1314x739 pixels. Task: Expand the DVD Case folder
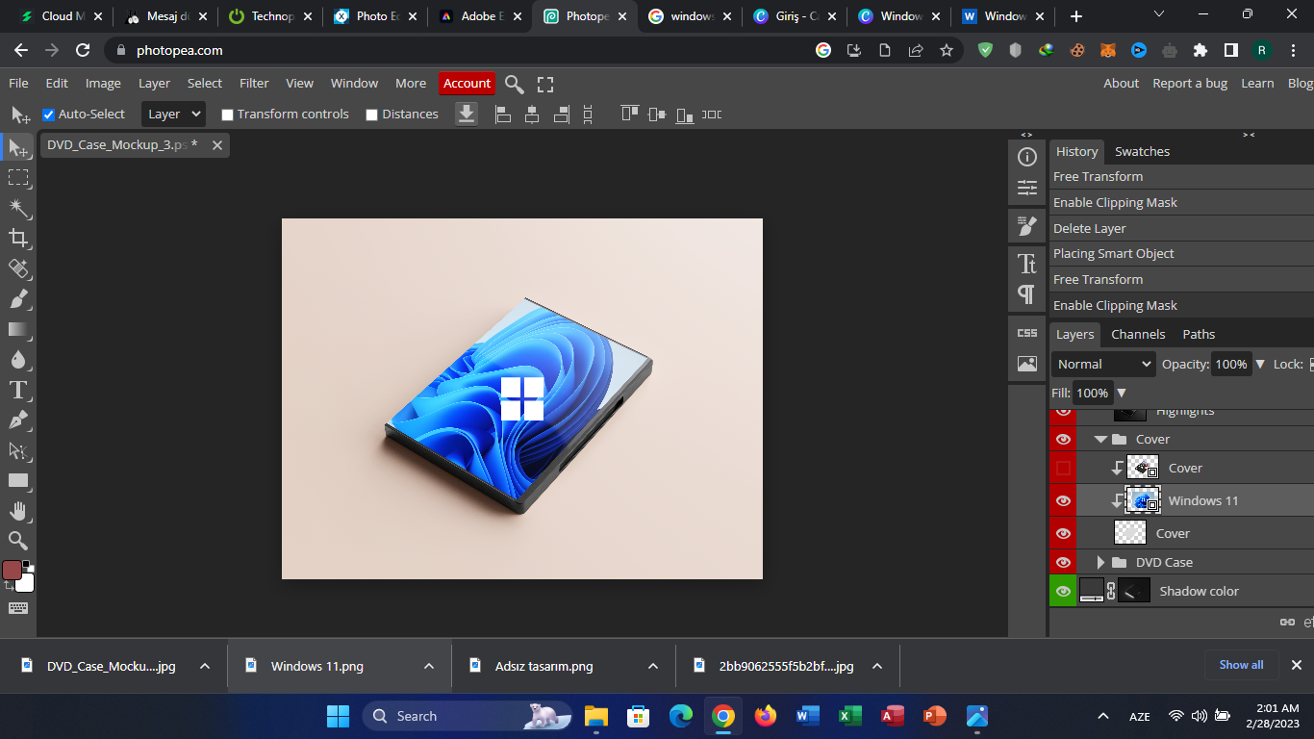[1101, 563]
